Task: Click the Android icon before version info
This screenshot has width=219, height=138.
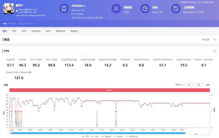Action: tap(17, 11)
